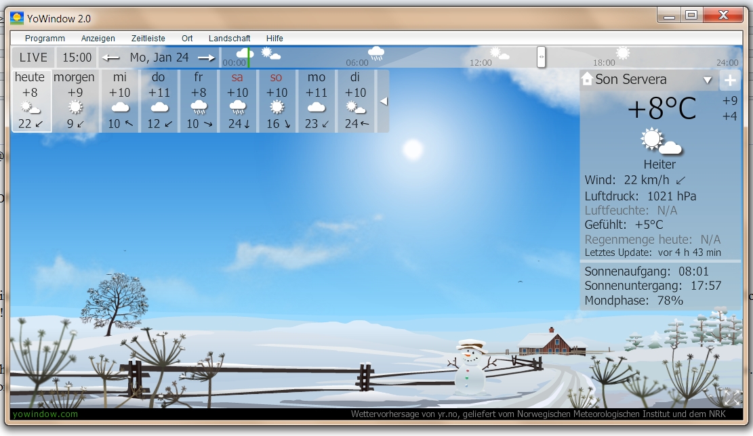Click the snowman in the landscape

click(x=470, y=367)
